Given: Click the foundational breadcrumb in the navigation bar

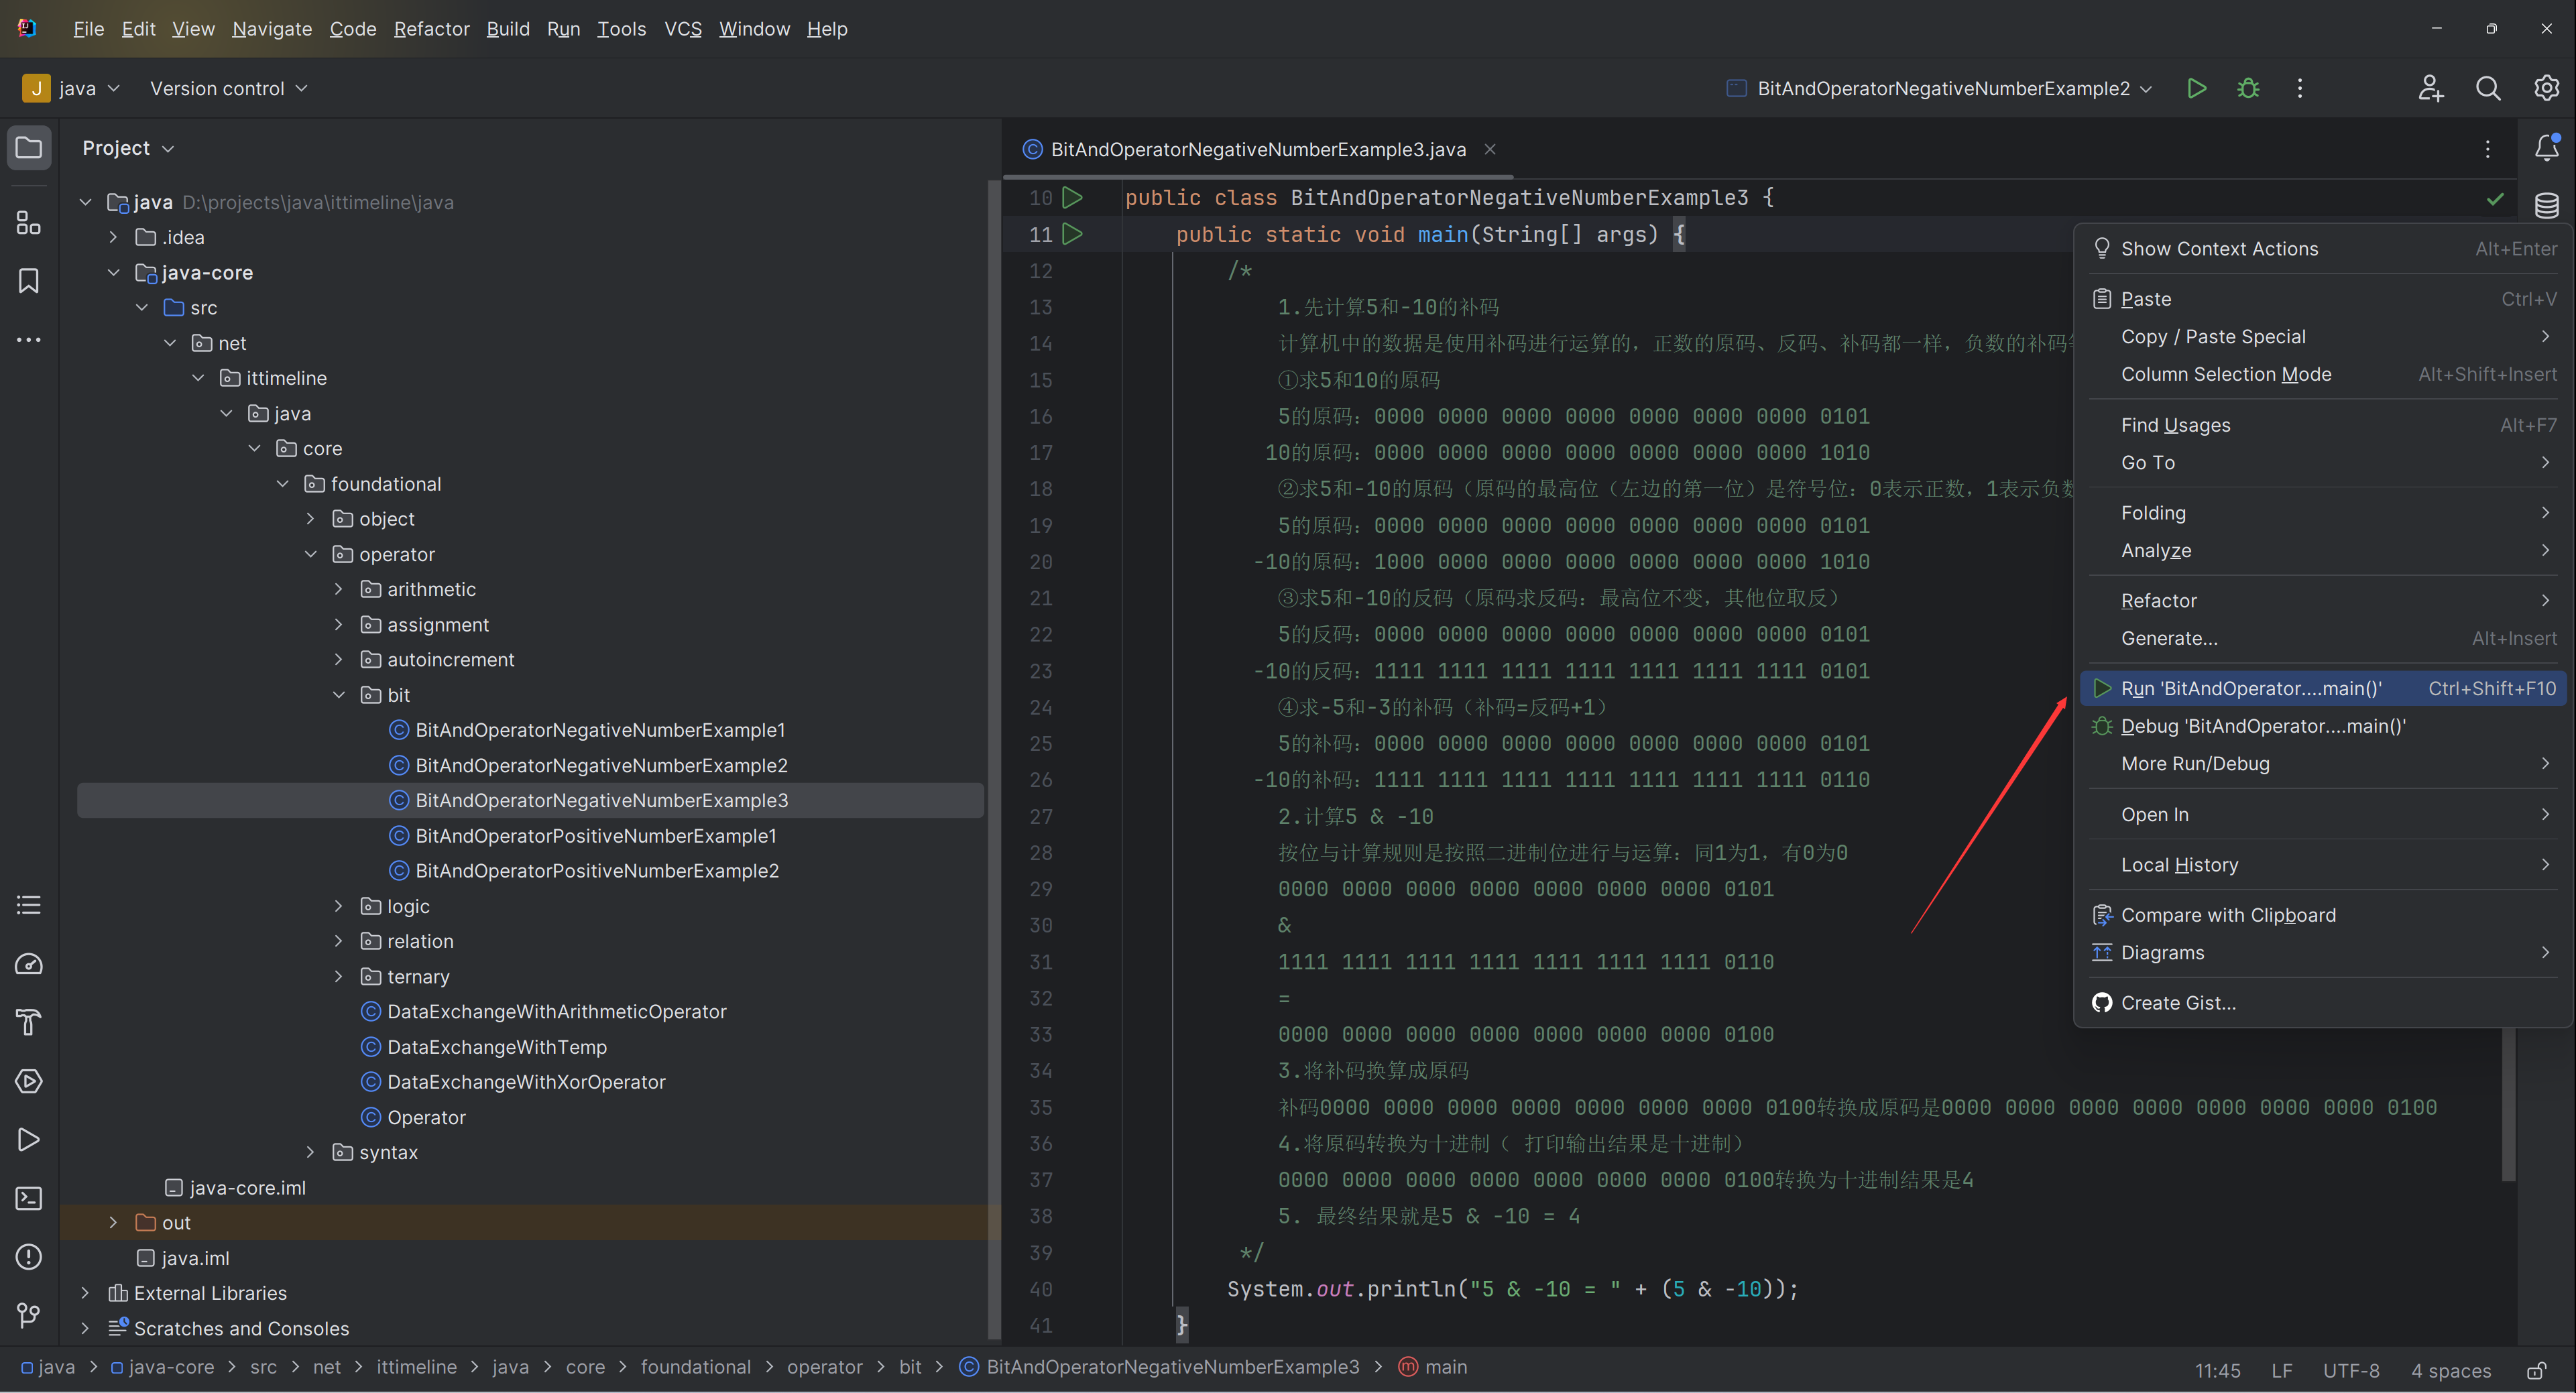Looking at the screenshot, I should click(695, 1367).
